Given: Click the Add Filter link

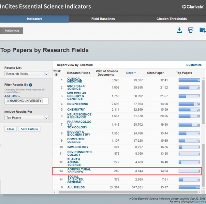Looking at the screenshot, I should [x=12, y=96].
